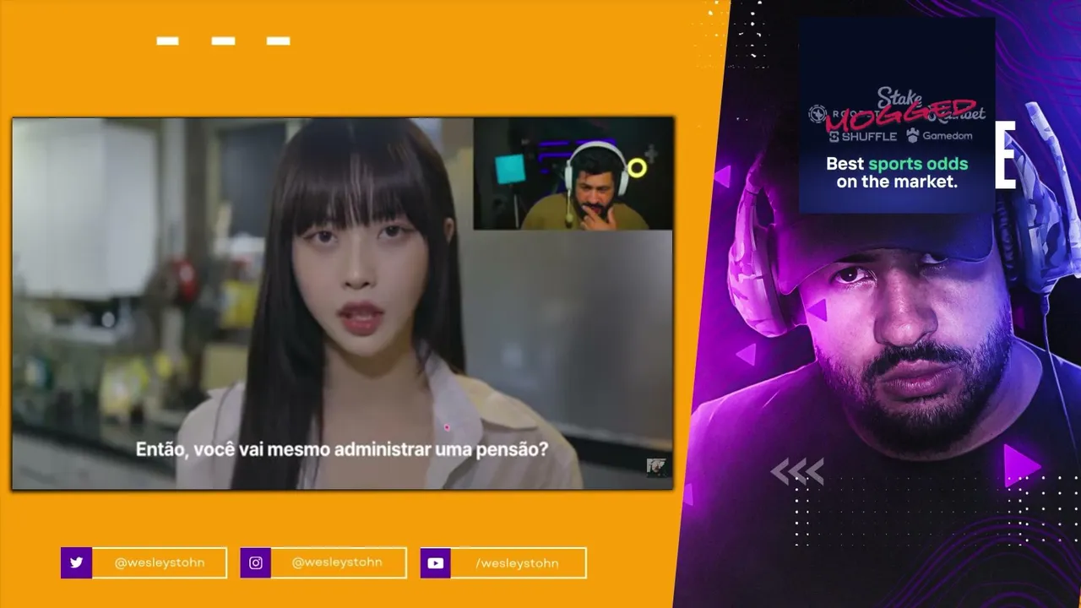Click the "Best sports odds on the market." text

(x=897, y=172)
